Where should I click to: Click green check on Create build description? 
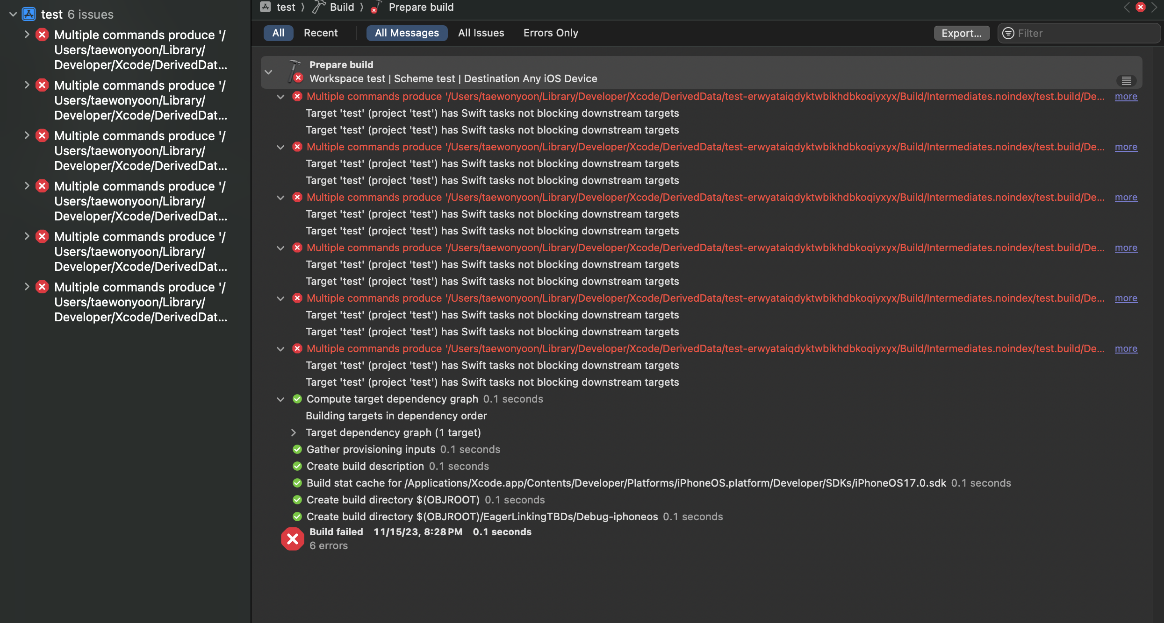(297, 466)
